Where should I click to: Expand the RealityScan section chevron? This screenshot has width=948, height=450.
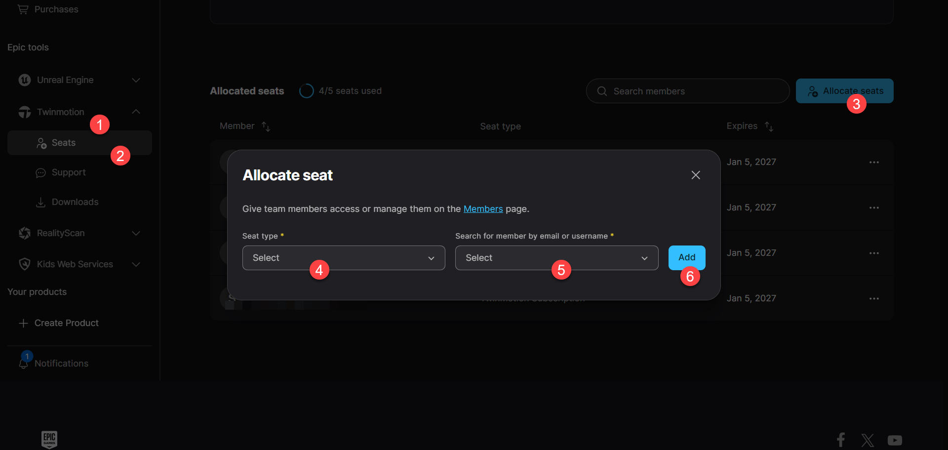click(x=136, y=233)
